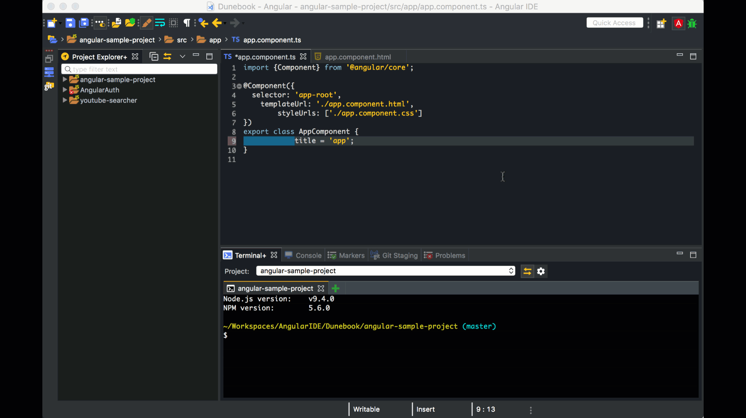Image resolution: width=746 pixels, height=418 pixels.
Task: Click the Forward navigation arrow
Action: 235,23
